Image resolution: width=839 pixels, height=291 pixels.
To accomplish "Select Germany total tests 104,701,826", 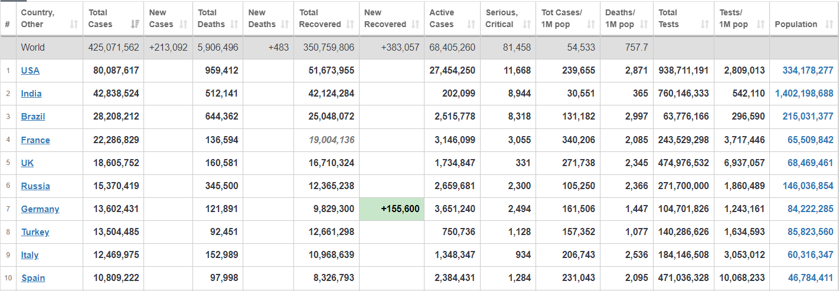I will [684, 209].
